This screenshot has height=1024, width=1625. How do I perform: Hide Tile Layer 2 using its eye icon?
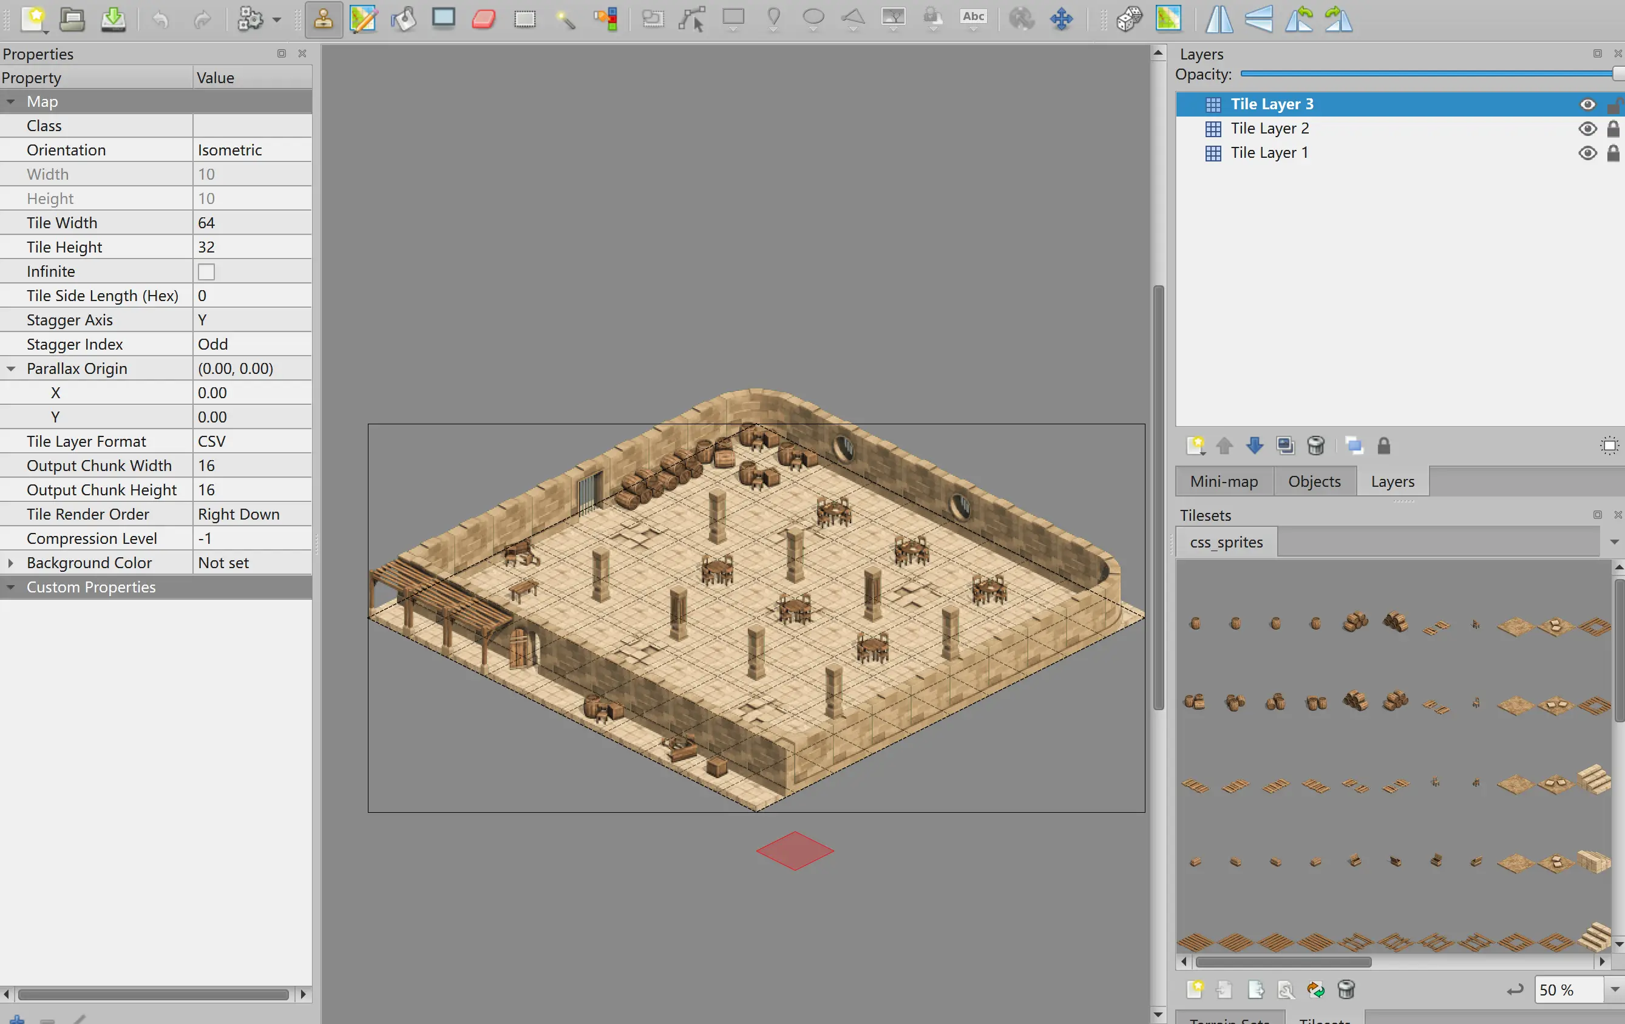pyautogui.click(x=1587, y=128)
